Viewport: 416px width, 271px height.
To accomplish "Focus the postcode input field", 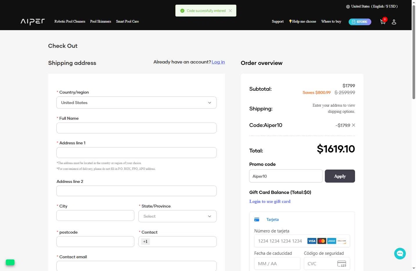I will tap(95, 241).
